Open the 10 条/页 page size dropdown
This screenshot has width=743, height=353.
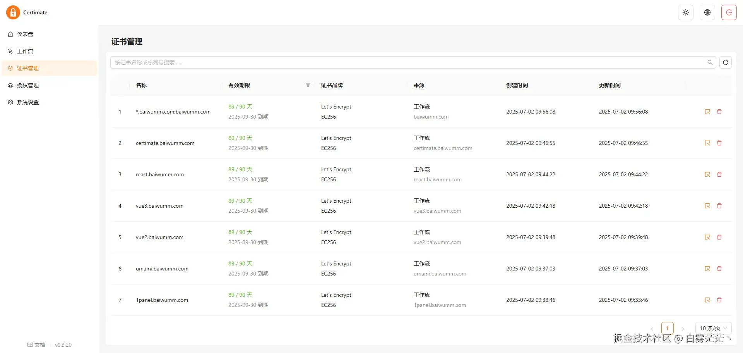[714, 328]
